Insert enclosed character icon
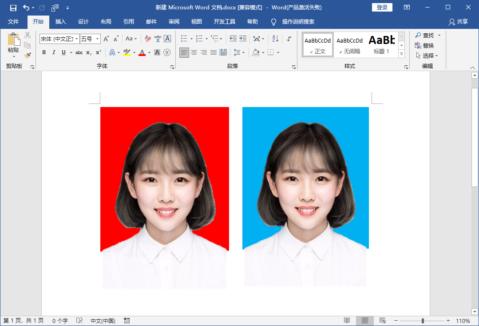Viewport: 479px width, 326px height. coord(167,52)
